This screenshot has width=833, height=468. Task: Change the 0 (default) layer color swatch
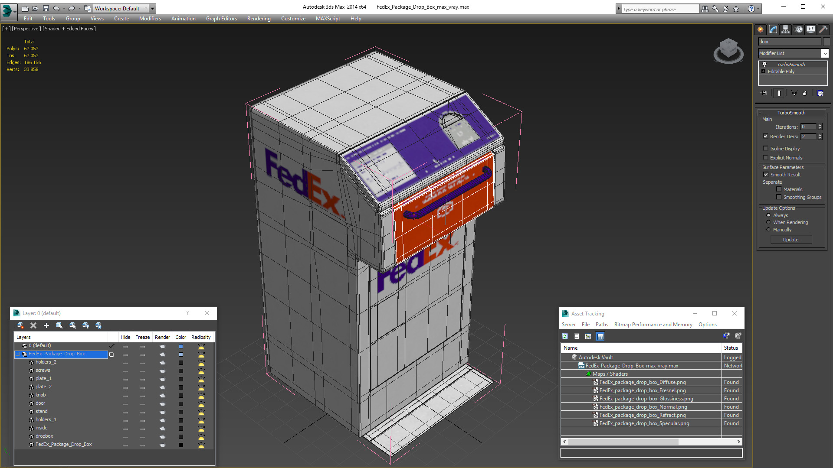181,346
